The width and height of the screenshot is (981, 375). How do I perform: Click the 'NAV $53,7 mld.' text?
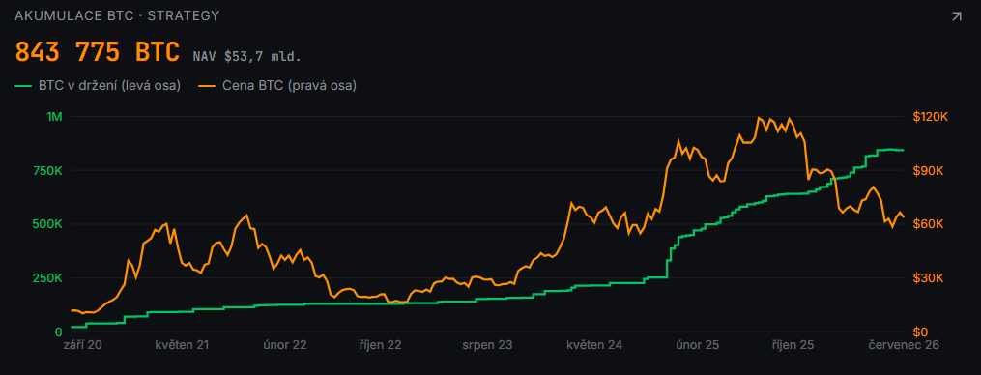click(x=247, y=57)
